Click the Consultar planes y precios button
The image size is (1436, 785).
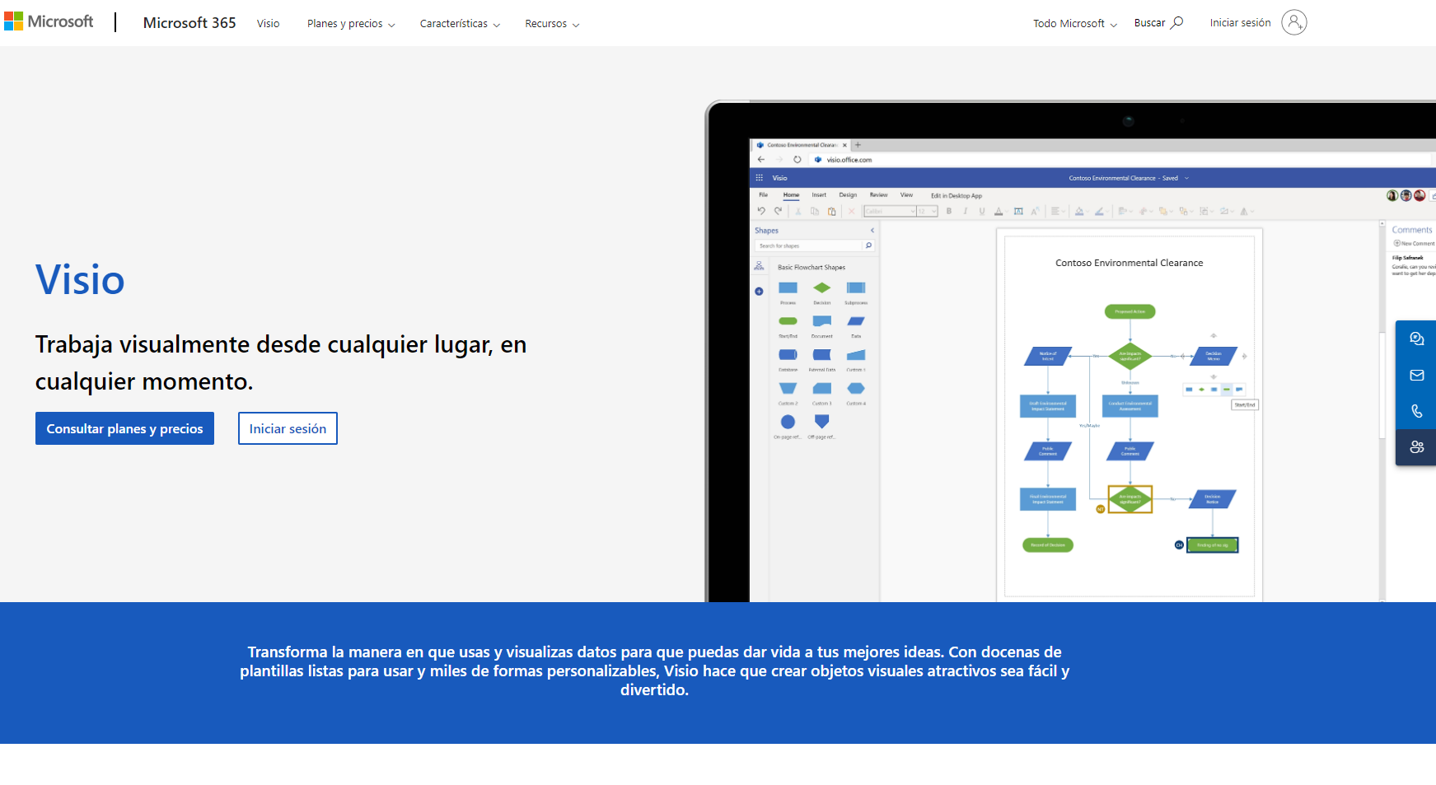point(124,428)
